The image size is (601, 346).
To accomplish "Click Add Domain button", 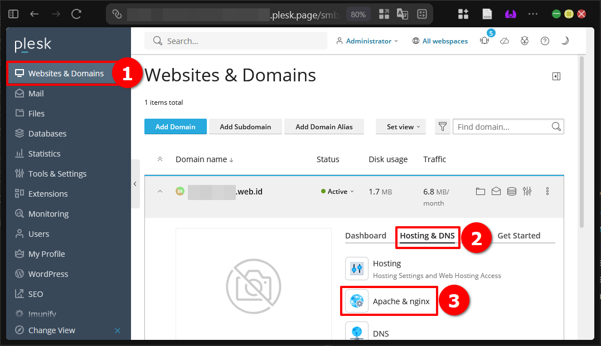I will [x=176, y=126].
